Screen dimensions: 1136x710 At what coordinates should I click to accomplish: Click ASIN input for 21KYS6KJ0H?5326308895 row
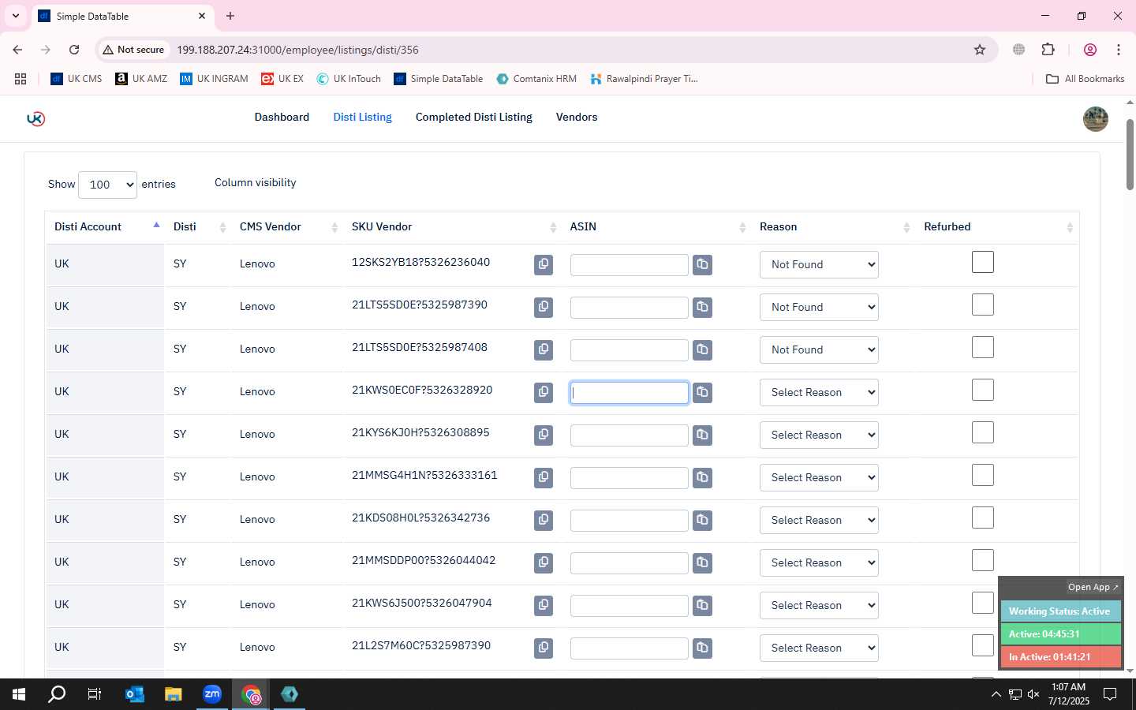click(630, 435)
